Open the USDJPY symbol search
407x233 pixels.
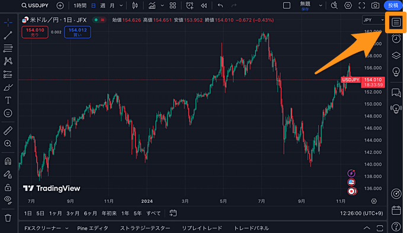pyautogui.click(x=35, y=5)
